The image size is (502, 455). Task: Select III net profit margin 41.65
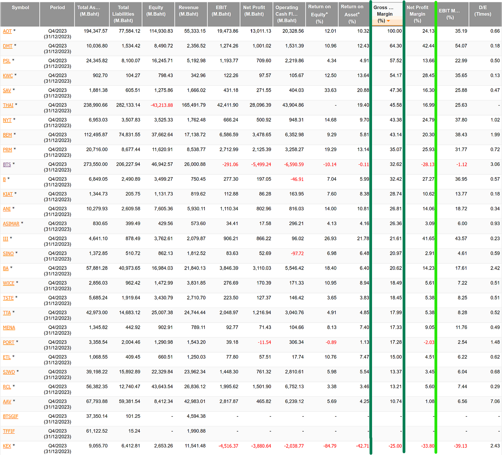point(429,239)
